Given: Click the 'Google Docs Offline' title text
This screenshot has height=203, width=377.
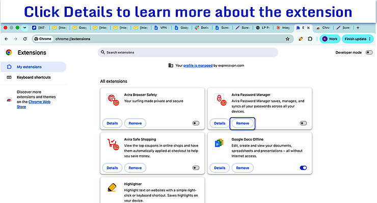Looking at the screenshot, I should coord(248,139).
